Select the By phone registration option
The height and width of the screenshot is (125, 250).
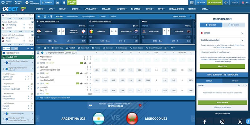pos(234,25)
